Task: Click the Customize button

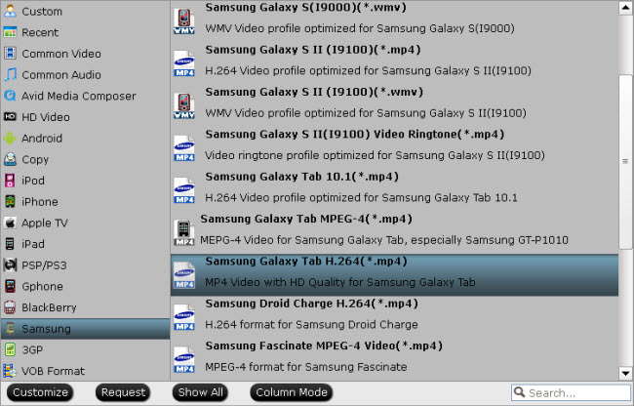Action: 40,392
